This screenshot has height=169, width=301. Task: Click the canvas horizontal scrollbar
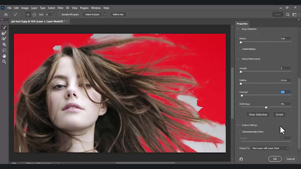click(145, 163)
